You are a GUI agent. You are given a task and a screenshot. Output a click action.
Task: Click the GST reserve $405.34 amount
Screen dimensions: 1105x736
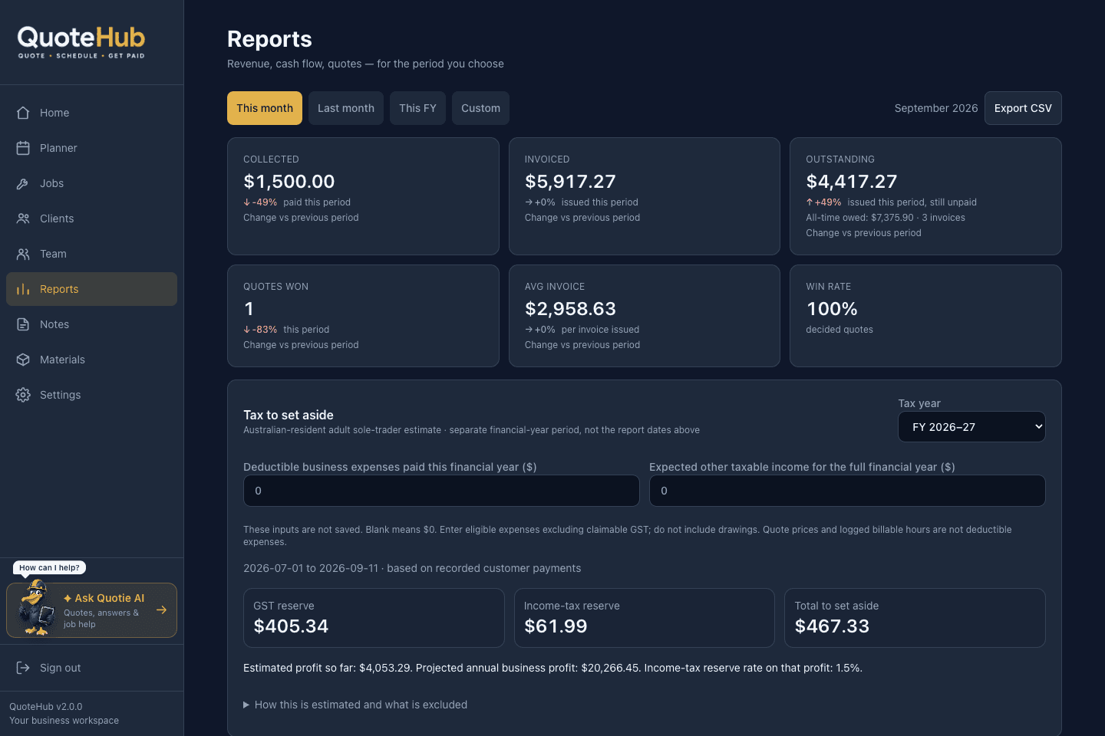coord(291,626)
